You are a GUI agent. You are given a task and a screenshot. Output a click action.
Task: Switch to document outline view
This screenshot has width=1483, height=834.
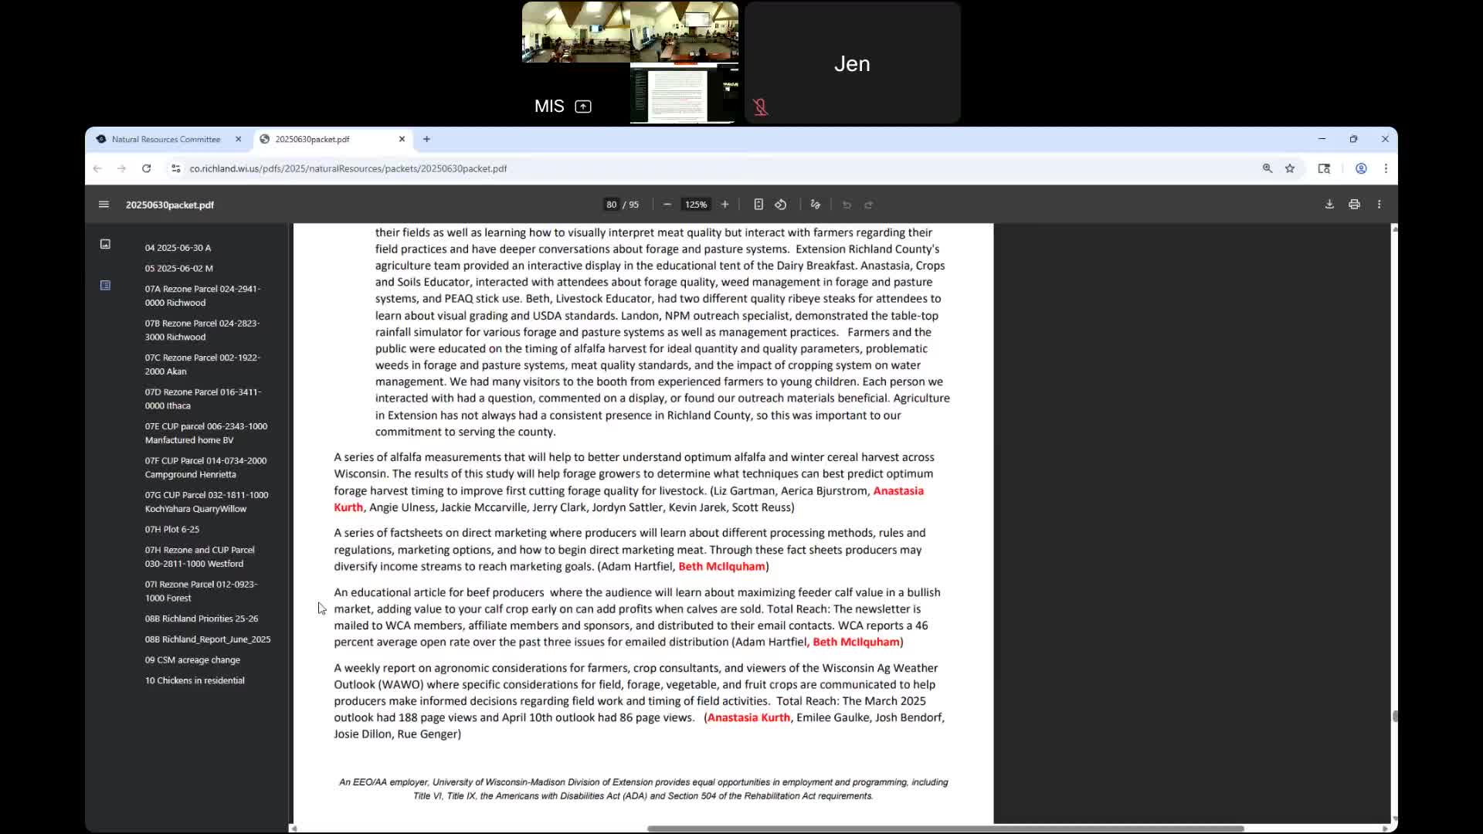click(x=105, y=286)
